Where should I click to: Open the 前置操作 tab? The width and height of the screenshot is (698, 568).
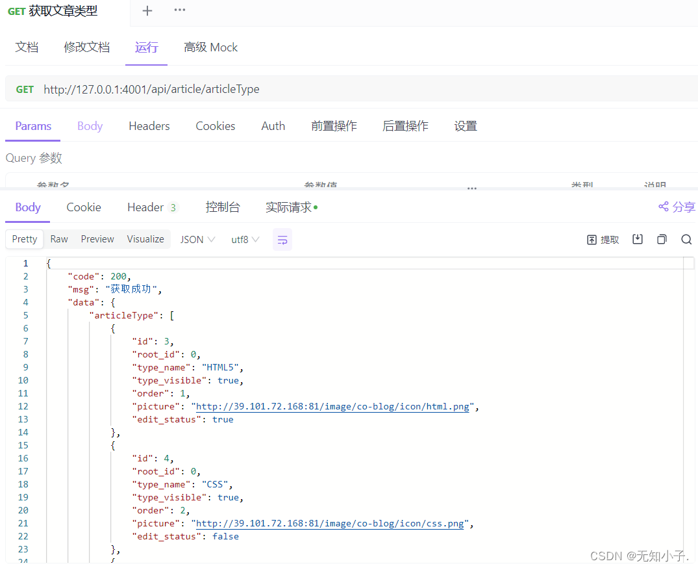pyautogui.click(x=334, y=126)
